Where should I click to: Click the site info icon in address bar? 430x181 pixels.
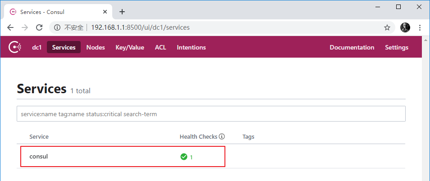[x=57, y=27]
